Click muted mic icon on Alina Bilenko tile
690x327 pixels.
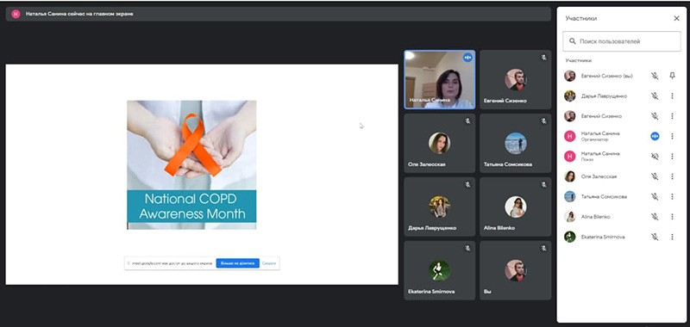(x=543, y=185)
